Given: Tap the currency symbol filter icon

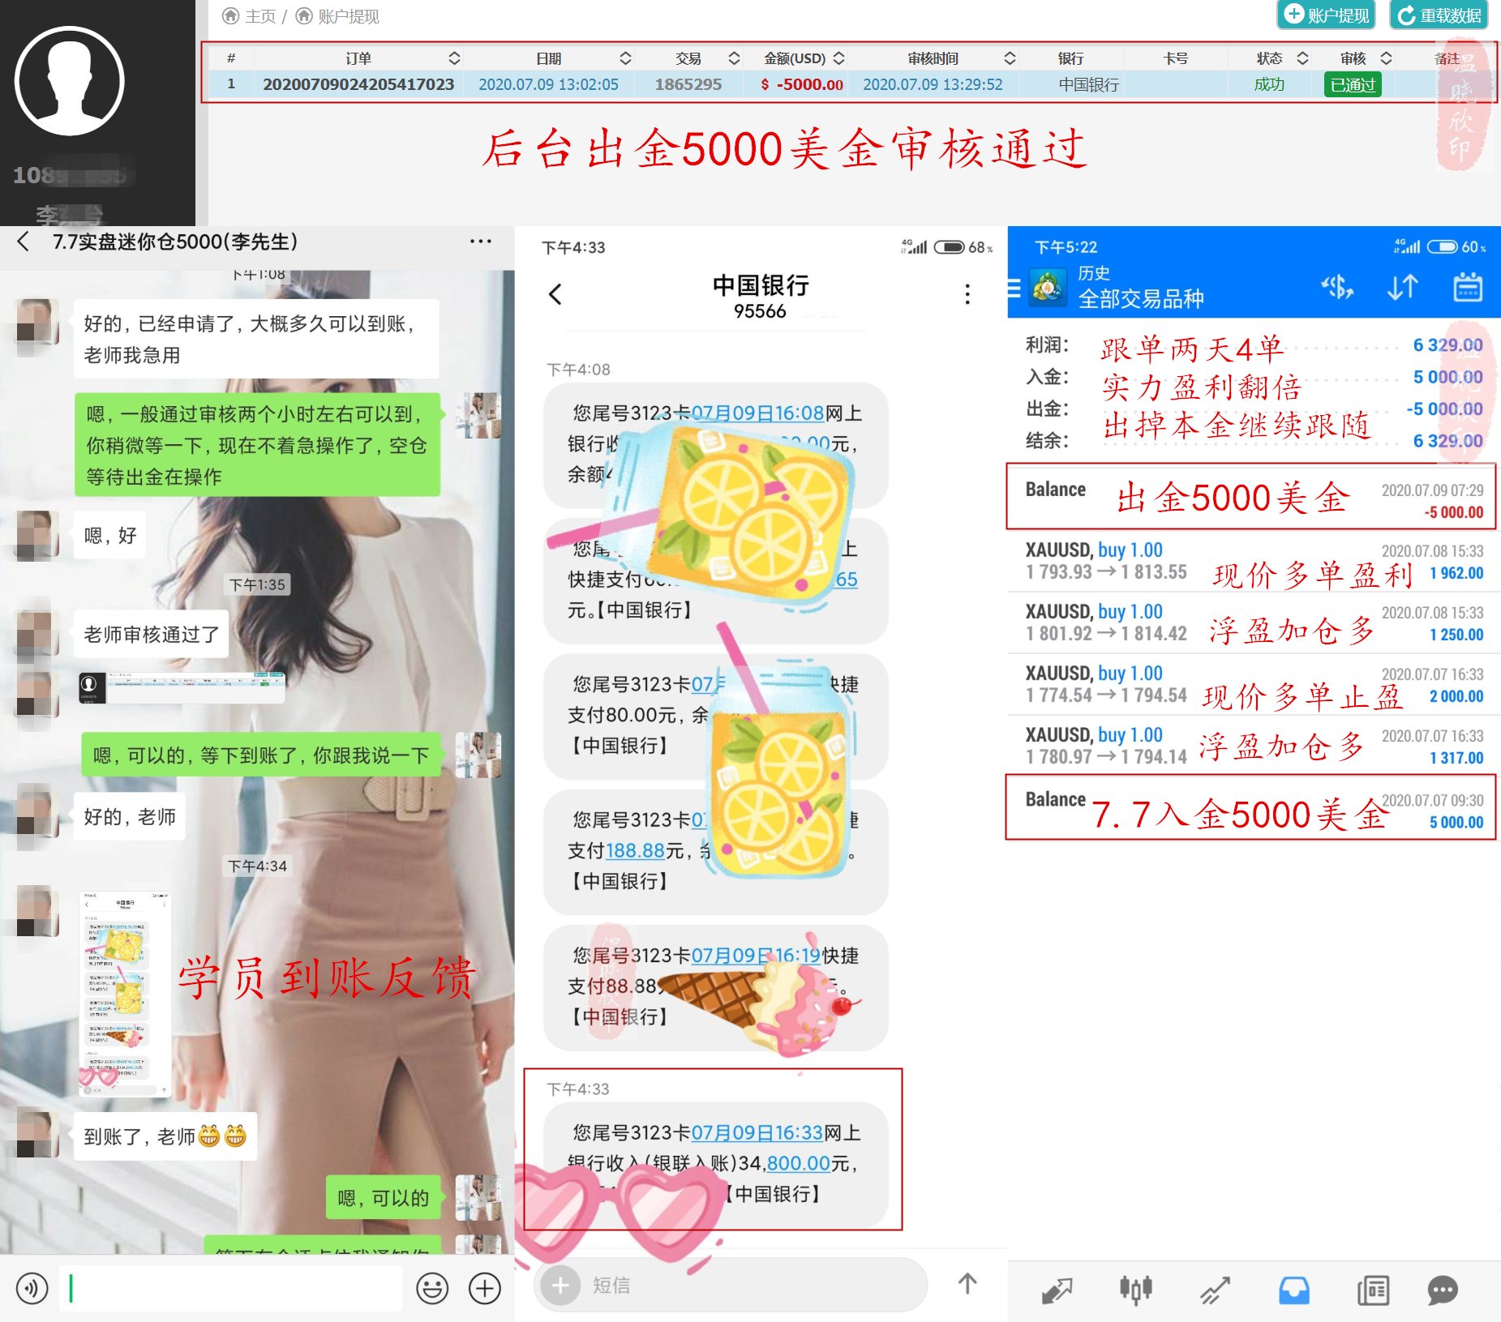Looking at the screenshot, I should tap(1338, 288).
